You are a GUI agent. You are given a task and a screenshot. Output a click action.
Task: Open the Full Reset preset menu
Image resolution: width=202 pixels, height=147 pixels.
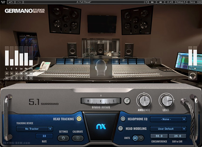pos(146,2)
